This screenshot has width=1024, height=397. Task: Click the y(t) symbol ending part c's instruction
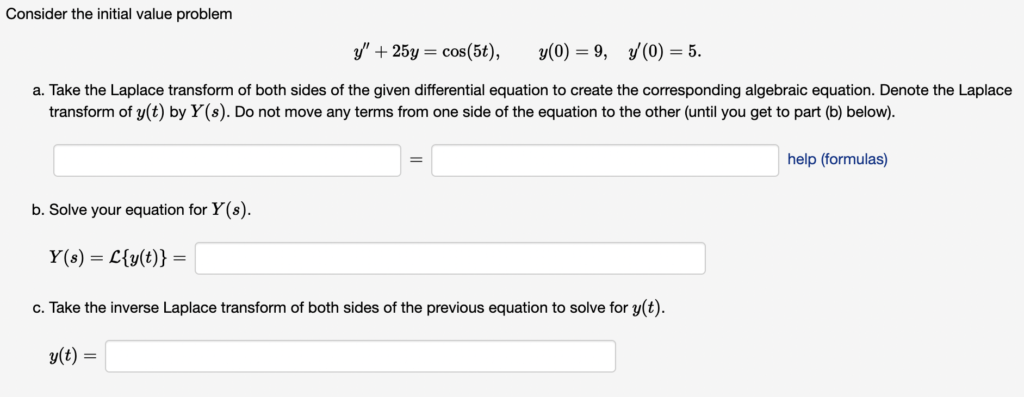647,308
